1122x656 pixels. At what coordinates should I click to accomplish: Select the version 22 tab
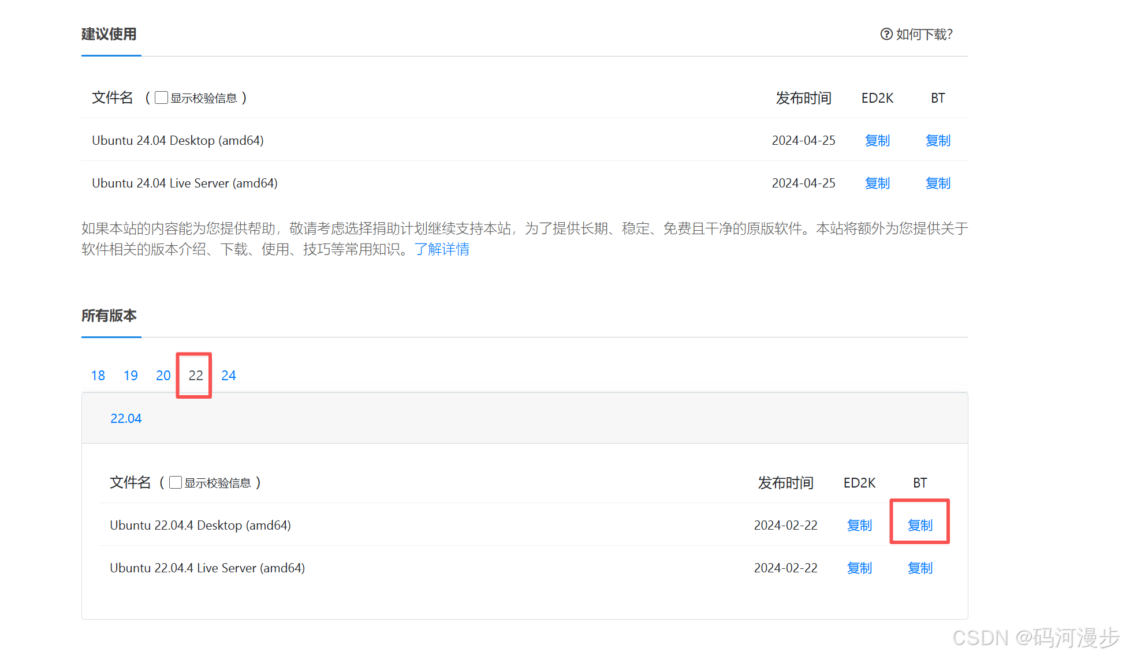196,376
